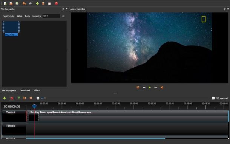Click the 00:00:09:06 timecode display

point(12,107)
